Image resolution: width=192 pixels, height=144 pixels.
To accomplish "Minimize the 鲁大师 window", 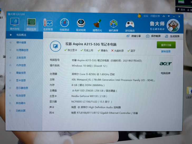I will click(174, 16).
